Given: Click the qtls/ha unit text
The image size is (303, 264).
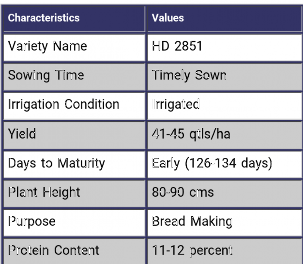Looking at the screenshot, I should click(x=208, y=133).
